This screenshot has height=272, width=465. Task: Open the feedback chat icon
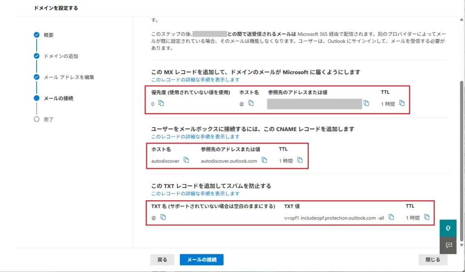448,245
